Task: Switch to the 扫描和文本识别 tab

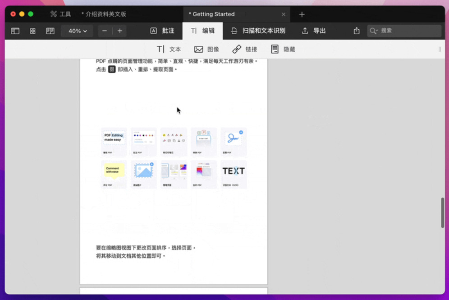Action: tap(258, 31)
